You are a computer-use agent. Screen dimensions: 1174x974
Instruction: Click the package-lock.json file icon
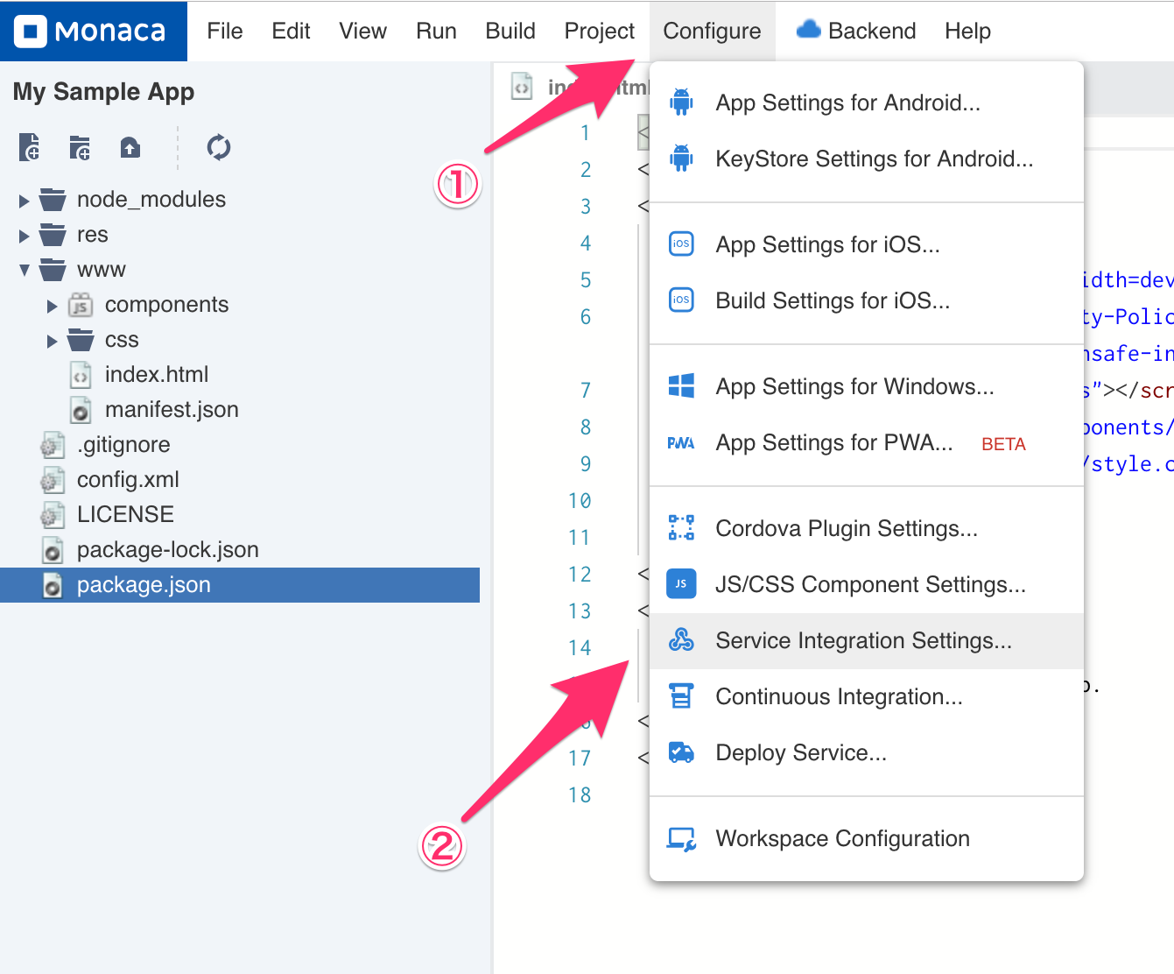pyautogui.click(x=53, y=550)
